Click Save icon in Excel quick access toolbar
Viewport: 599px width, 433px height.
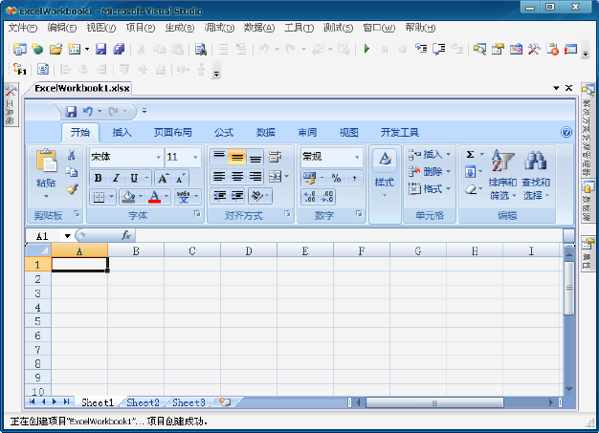tap(71, 112)
